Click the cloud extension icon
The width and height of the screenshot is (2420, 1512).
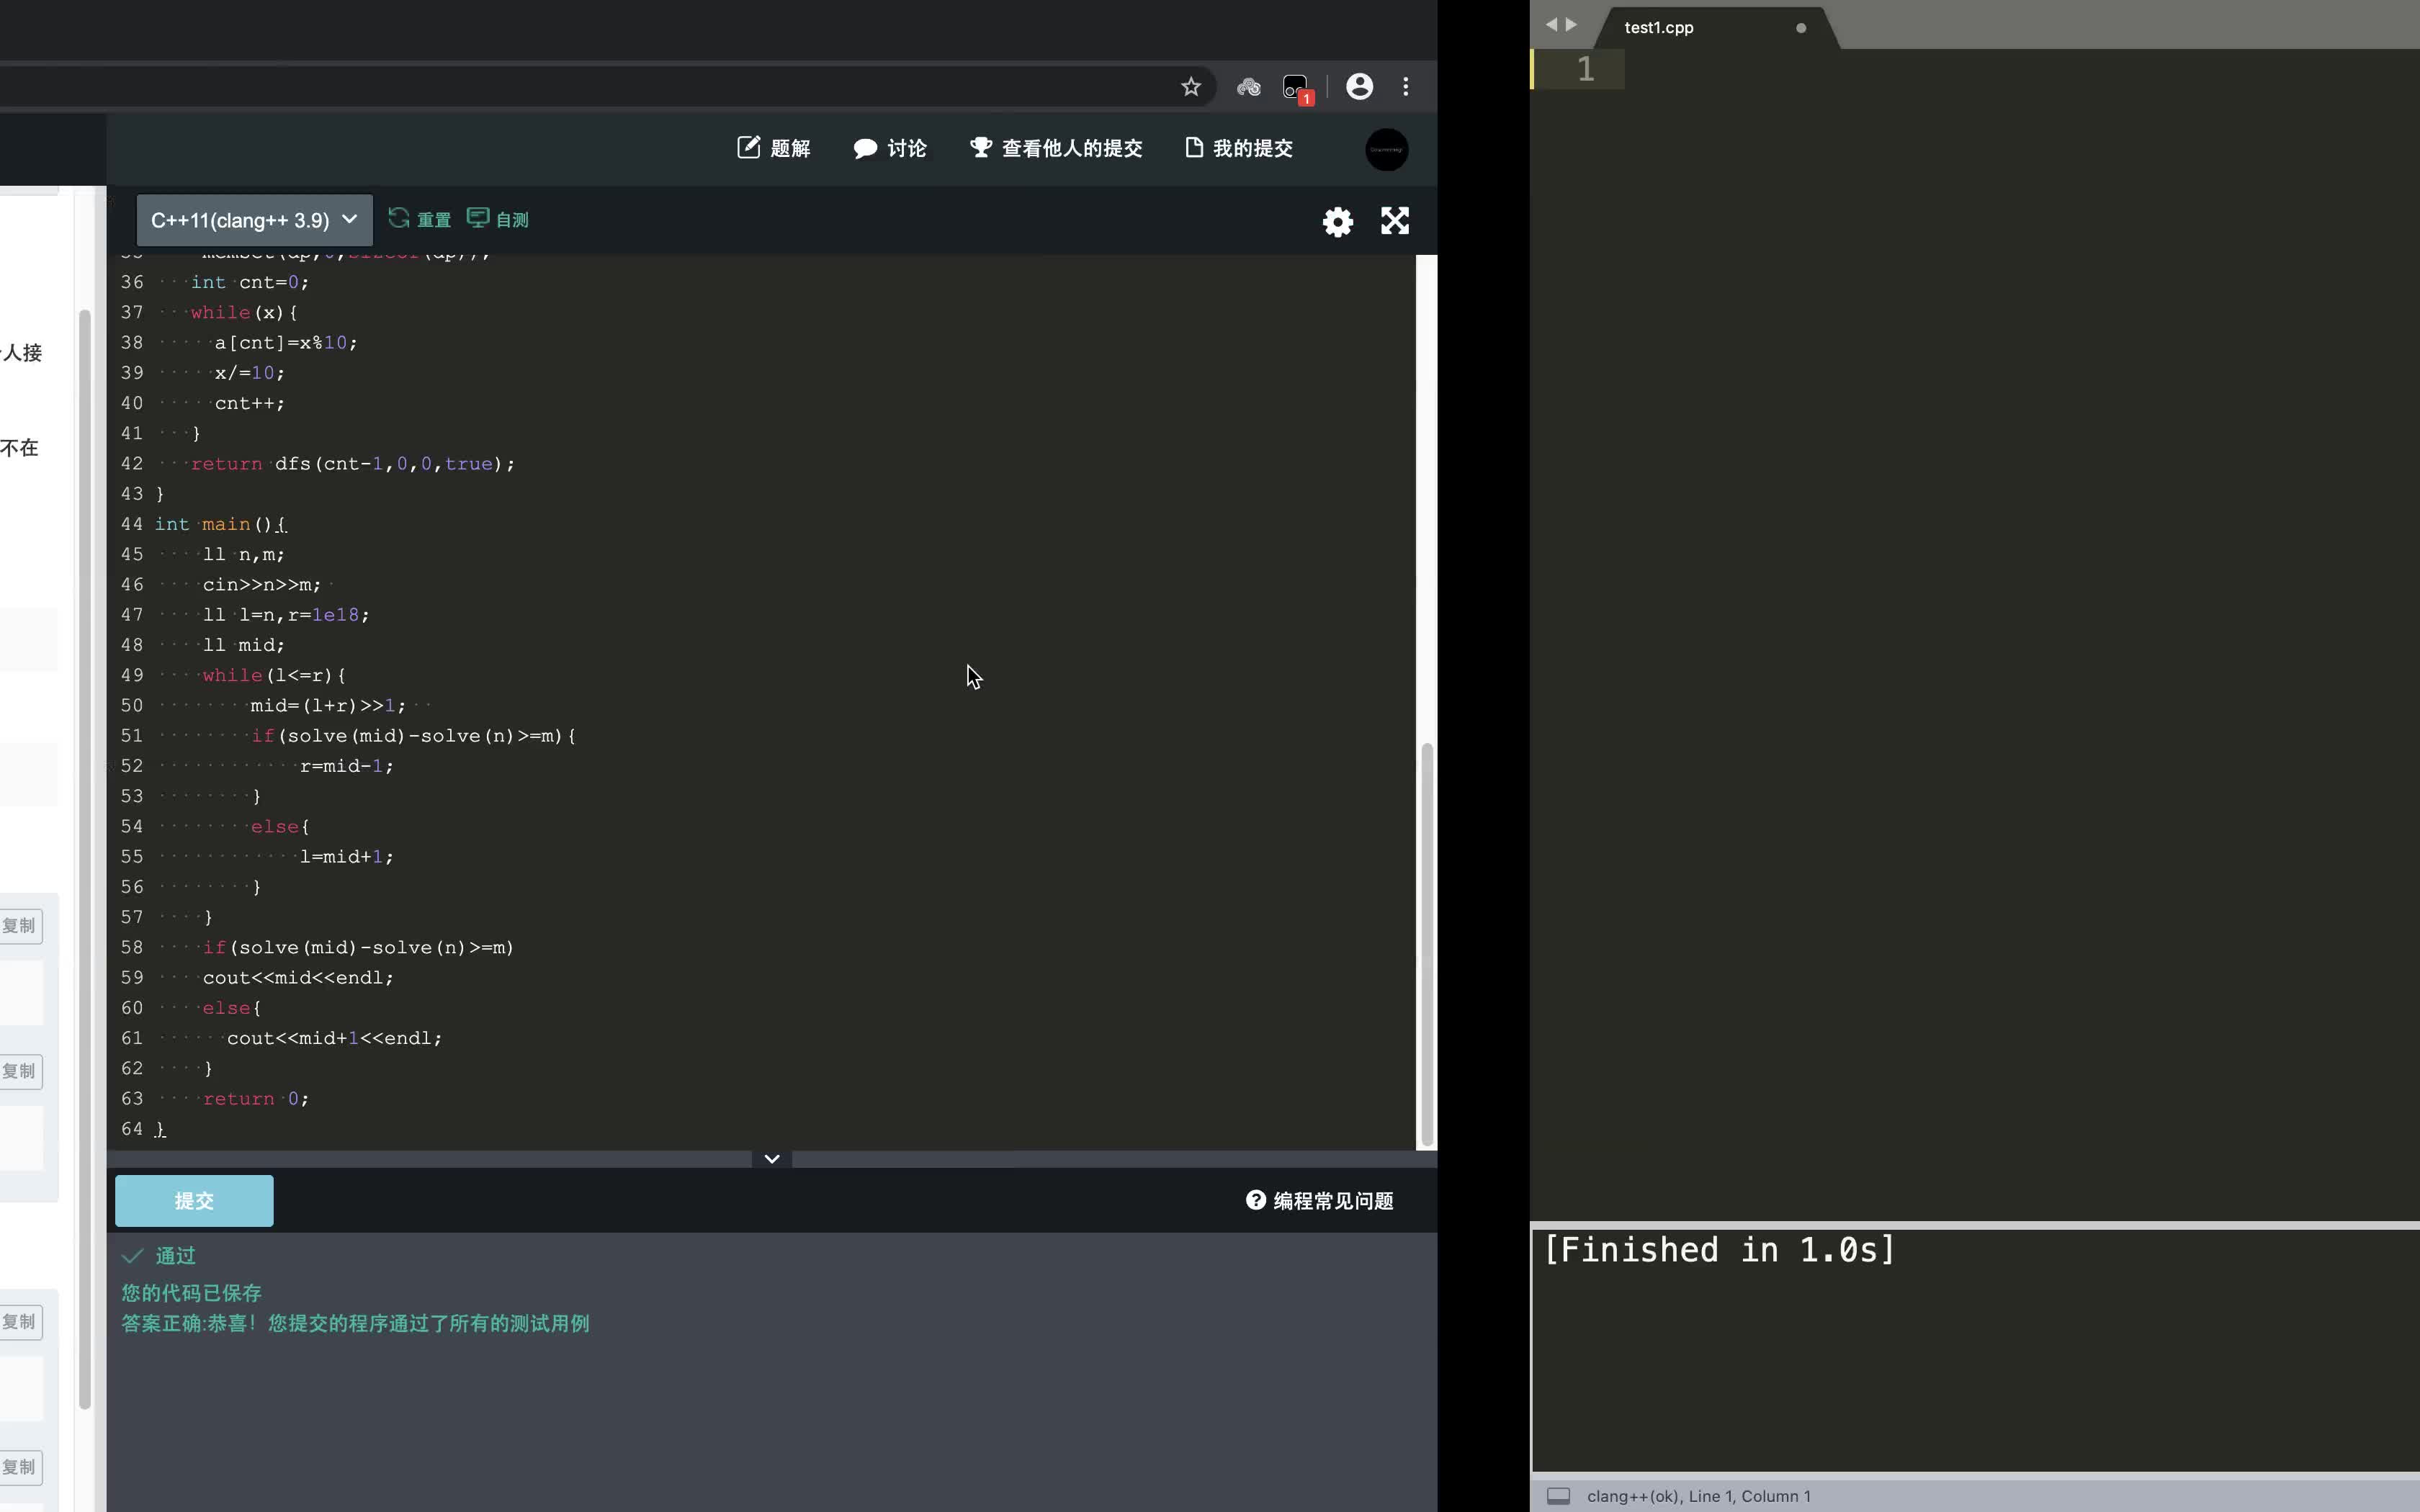(x=1248, y=87)
